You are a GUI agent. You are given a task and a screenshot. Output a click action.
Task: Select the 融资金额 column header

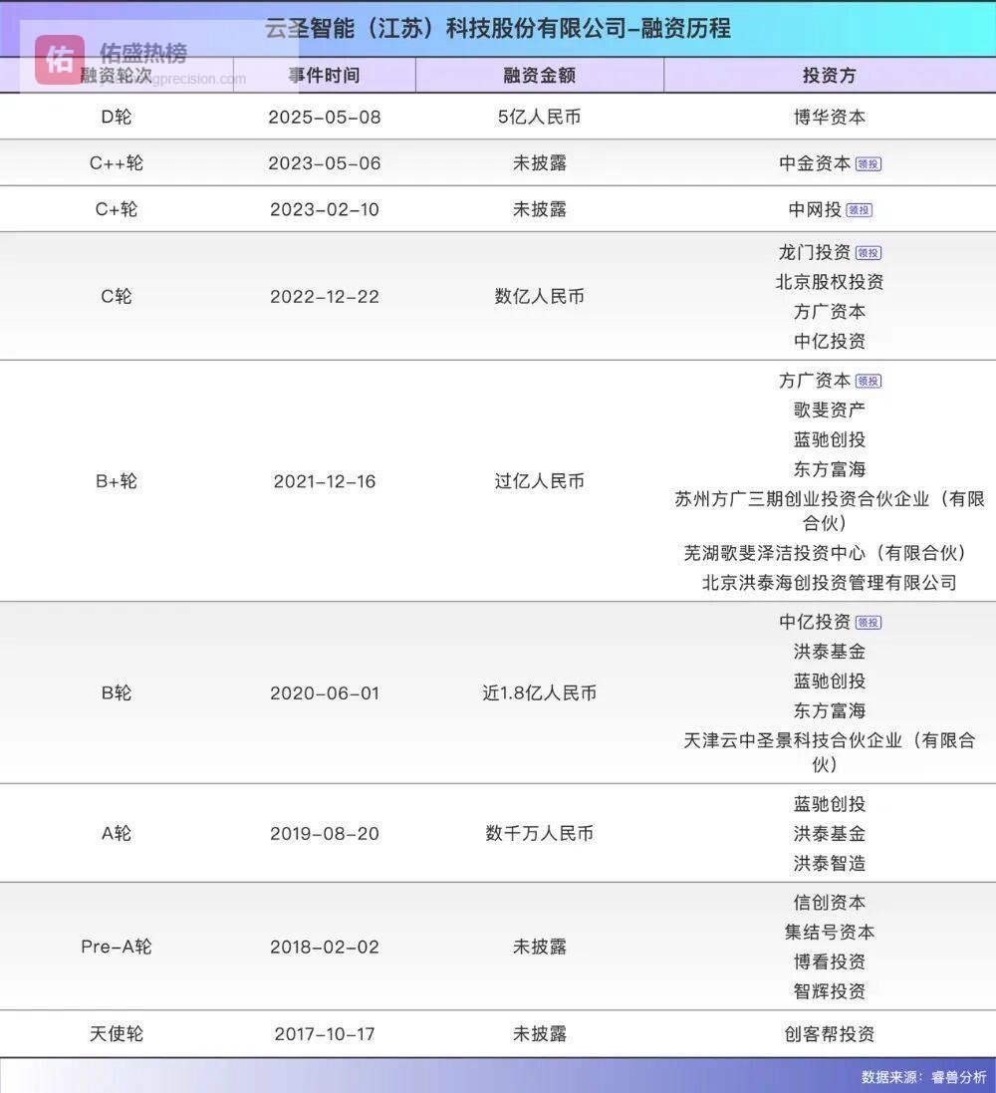click(x=539, y=76)
